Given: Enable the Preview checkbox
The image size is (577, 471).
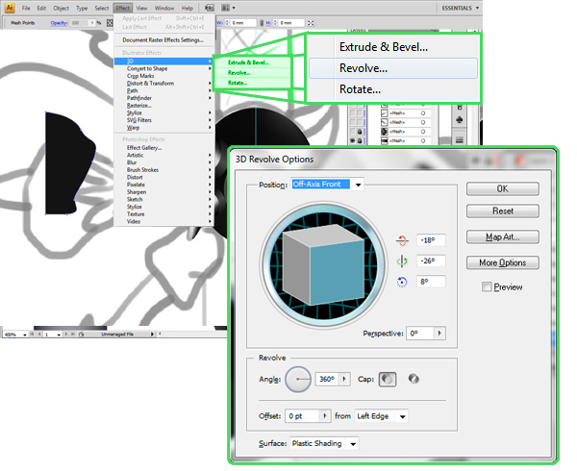Looking at the screenshot, I should click(x=487, y=286).
